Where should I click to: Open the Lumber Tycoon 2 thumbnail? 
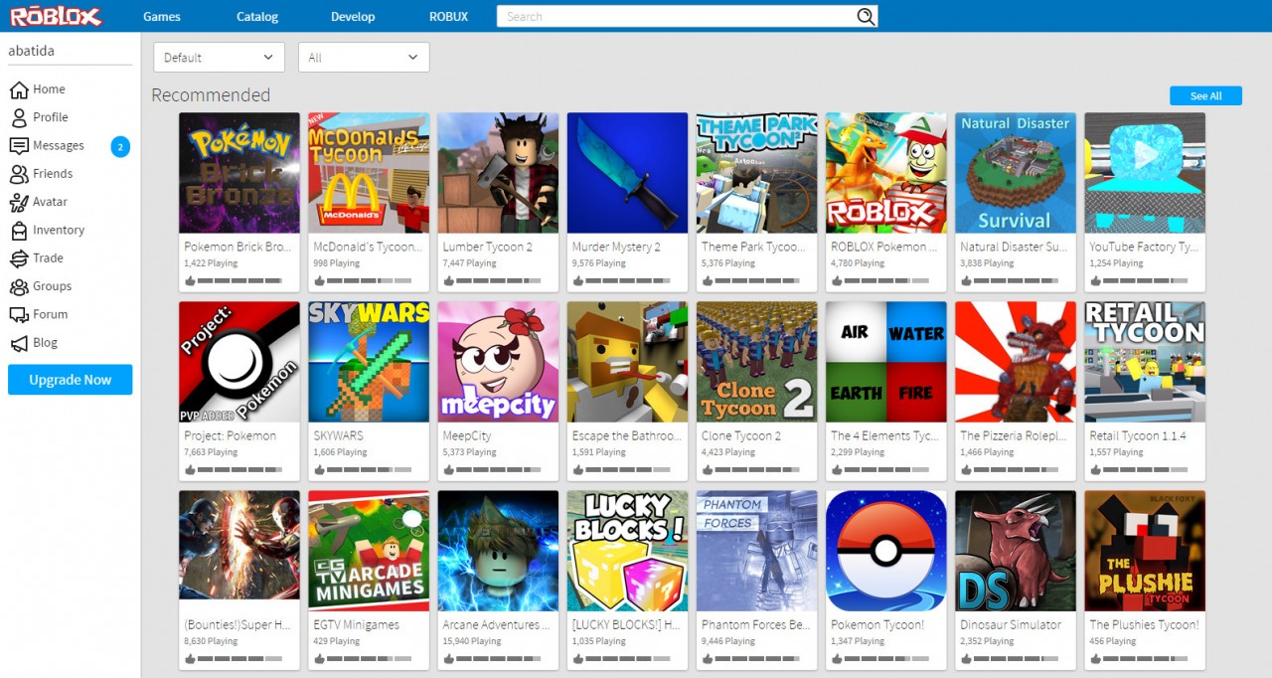click(x=498, y=173)
